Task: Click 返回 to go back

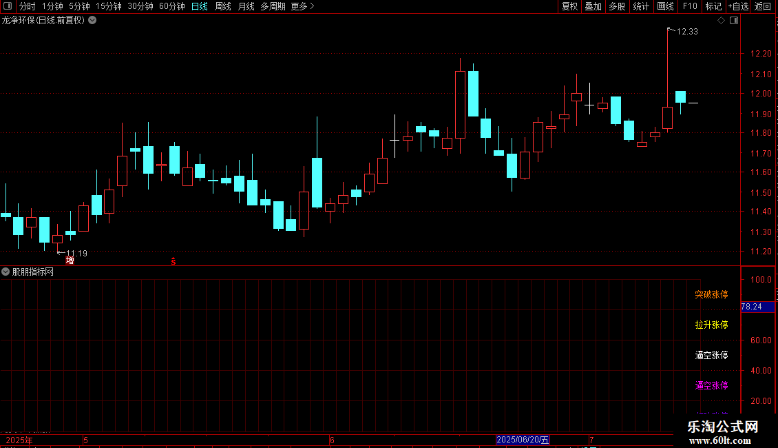Action: pos(763,6)
